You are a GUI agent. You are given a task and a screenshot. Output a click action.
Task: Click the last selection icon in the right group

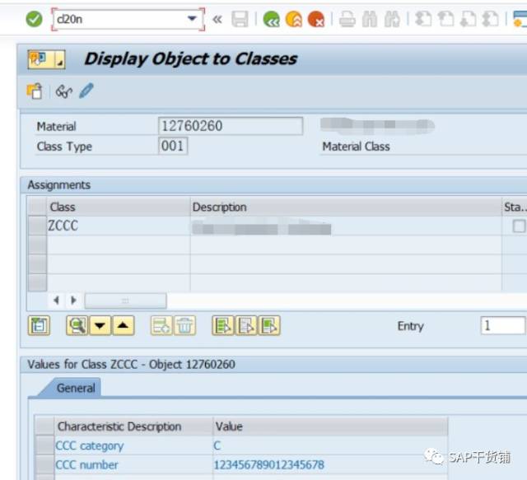(269, 325)
